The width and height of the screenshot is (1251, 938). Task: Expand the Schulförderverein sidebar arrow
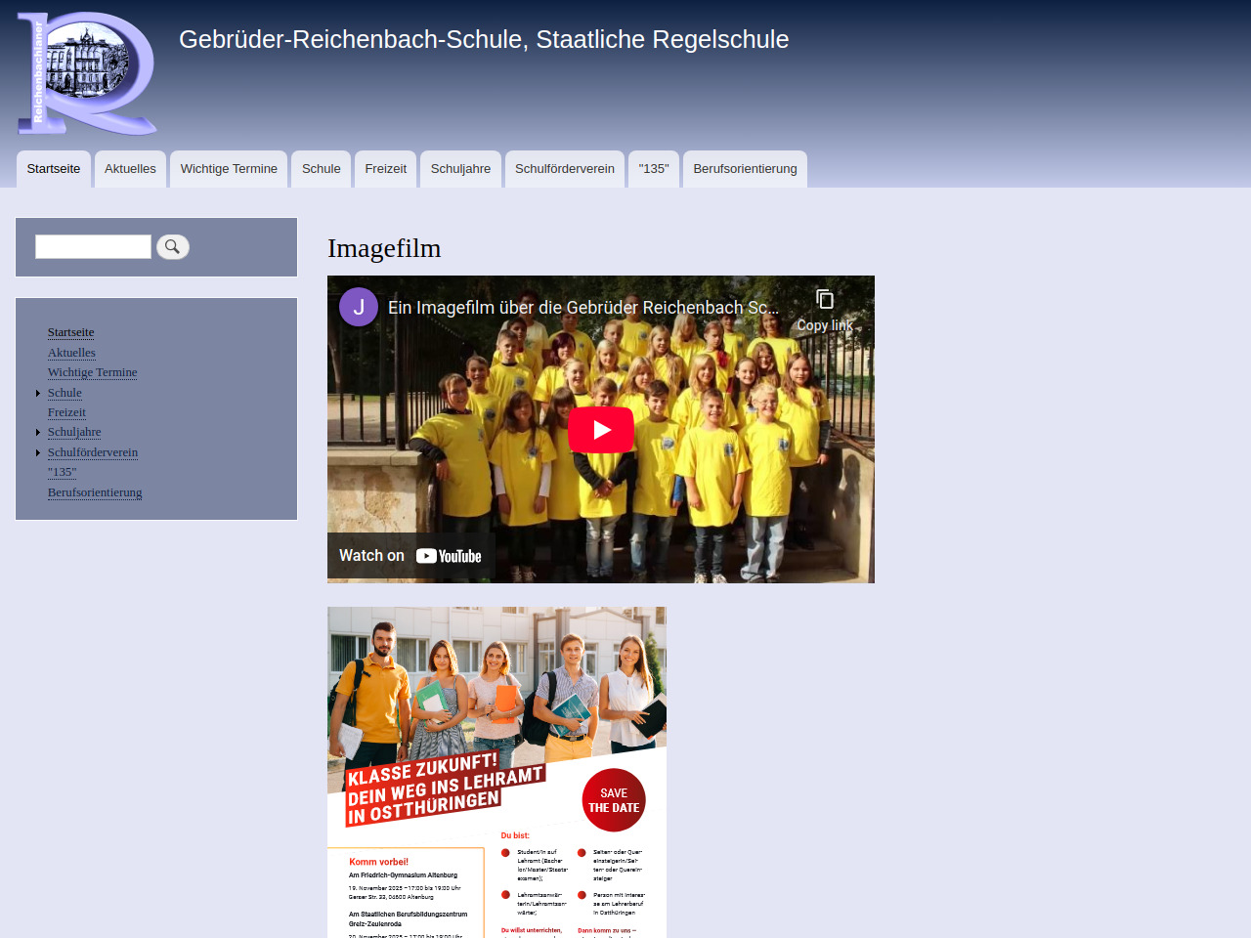[x=38, y=452]
